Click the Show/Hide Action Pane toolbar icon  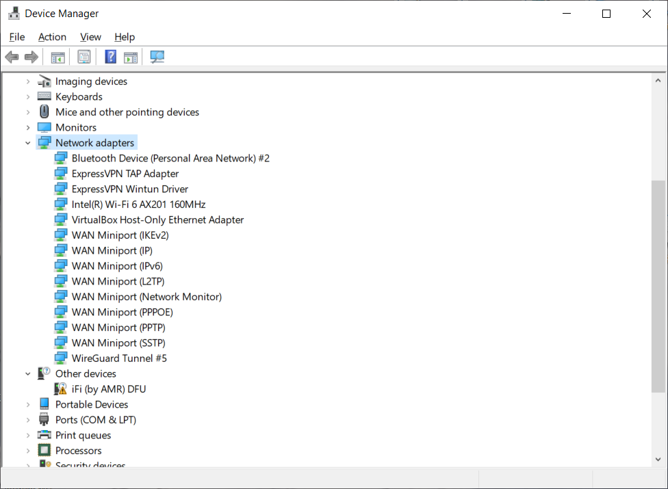[x=131, y=57]
